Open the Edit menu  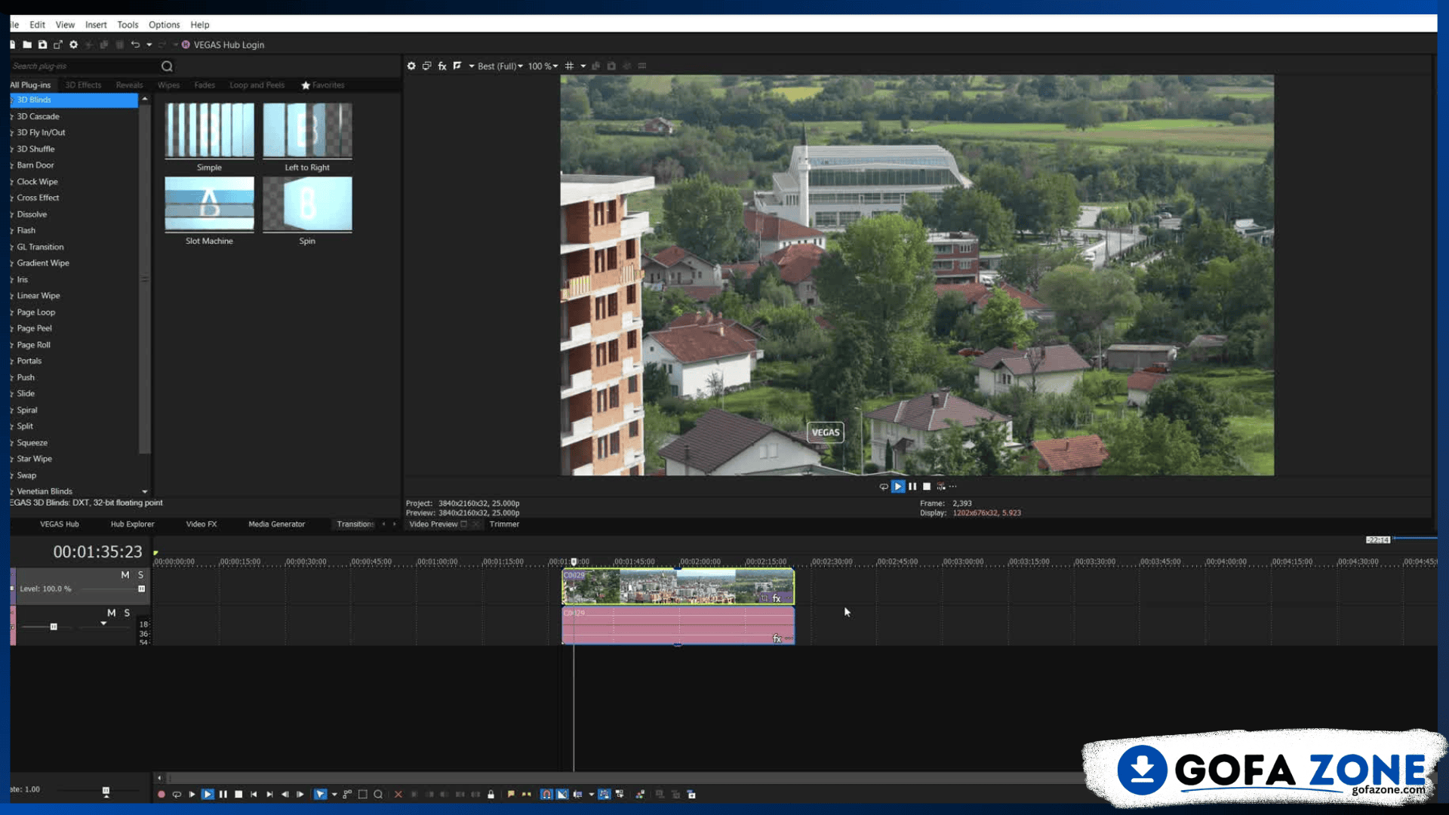point(37,25)
